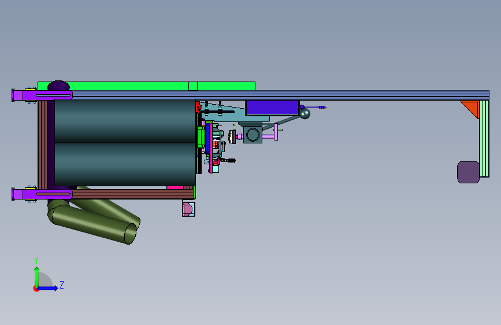Select the lower purple slotted bracket on the left
501x325 pixels.
coord(48,194)
